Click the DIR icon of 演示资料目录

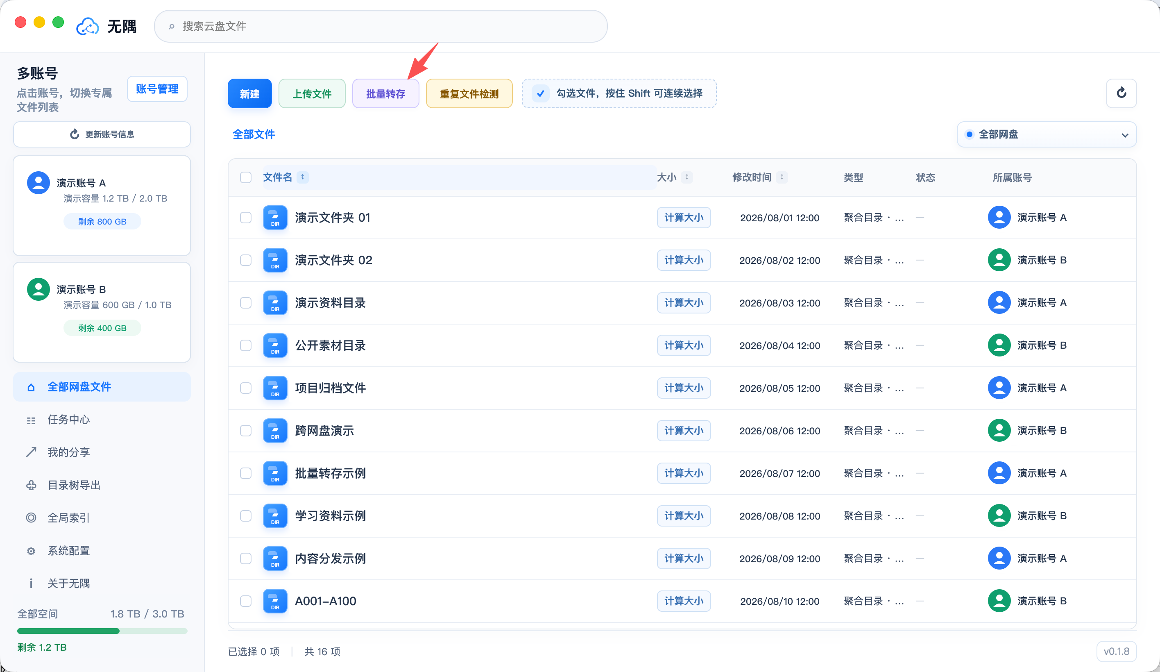[x=275, y=303]
